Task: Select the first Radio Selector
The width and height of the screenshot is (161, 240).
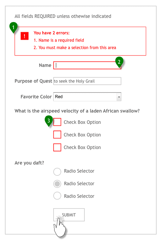Action: point(57,172)
